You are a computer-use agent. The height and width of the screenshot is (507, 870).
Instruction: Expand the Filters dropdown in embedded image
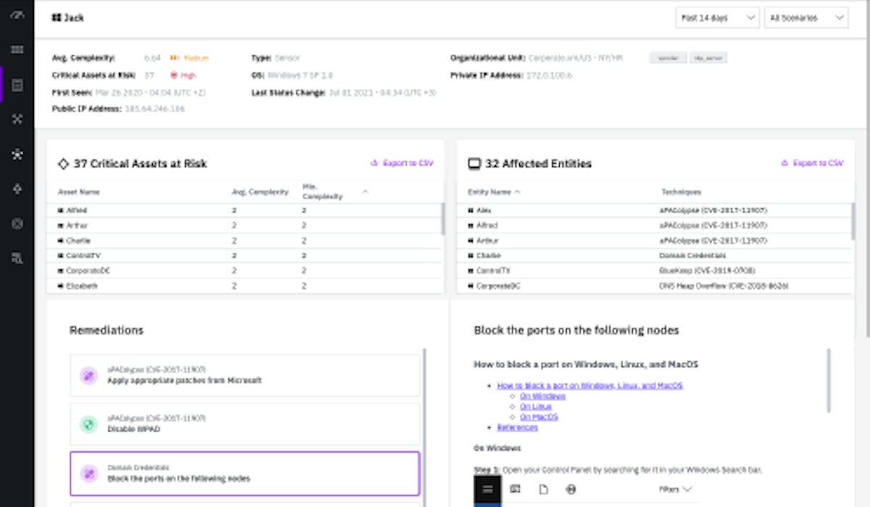tap(675, 490)
